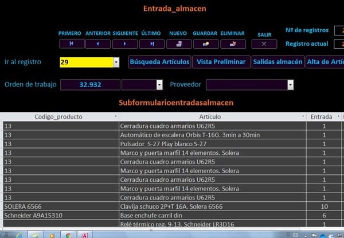Click the Orden de trabajo field 32.932
Viewport: 344px width, 238px height.
pyautogui.click(x=90, y=85)
